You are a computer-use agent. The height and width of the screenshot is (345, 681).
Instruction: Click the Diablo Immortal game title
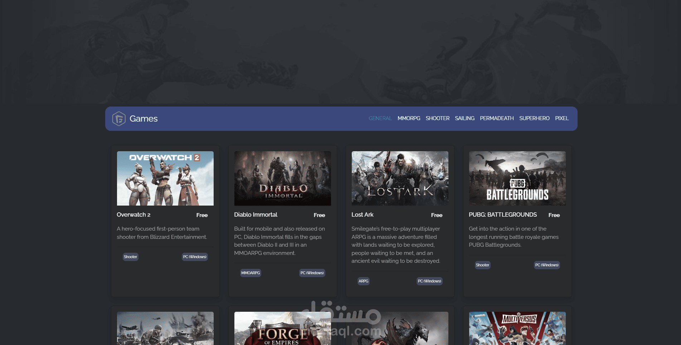coord(256,215)
